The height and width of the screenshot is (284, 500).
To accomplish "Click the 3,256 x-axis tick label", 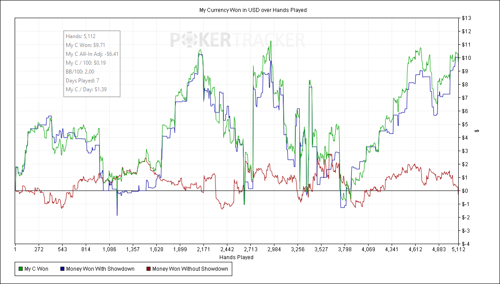I will coord(298,249).
